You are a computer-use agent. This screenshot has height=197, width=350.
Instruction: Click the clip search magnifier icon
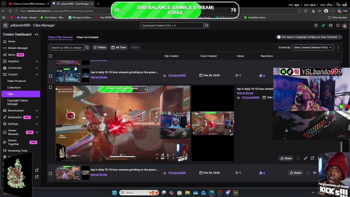(x=87, y=47)
